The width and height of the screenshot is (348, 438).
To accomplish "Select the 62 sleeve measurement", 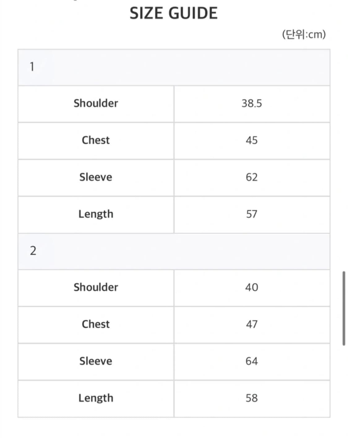I will click(251, 177).
